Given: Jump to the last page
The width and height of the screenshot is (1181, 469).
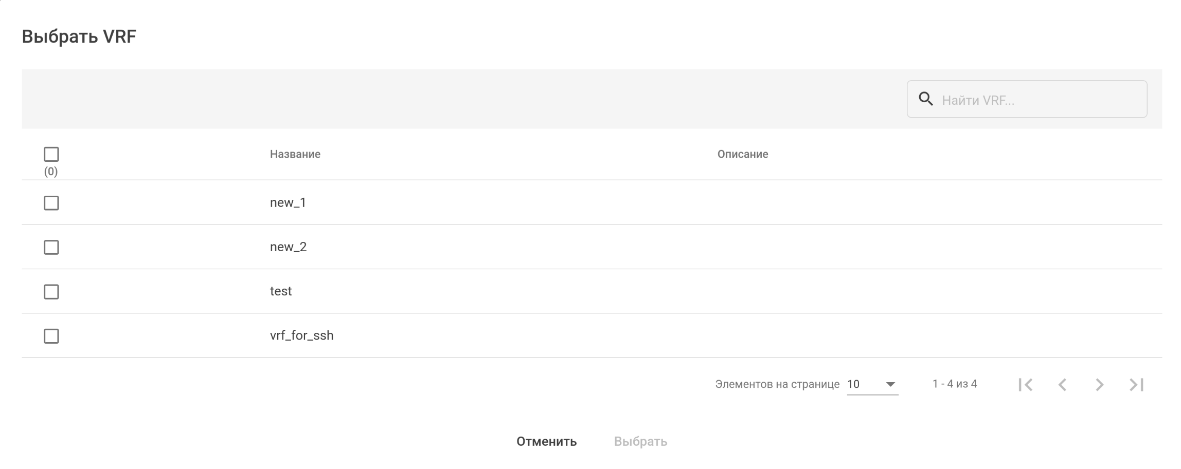Looking at the screenshot, I should coord(1136,385).
